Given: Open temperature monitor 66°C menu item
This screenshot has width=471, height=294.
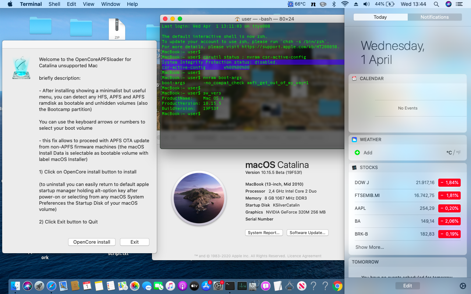Looking at the screenshot, I should coord(297,4).
